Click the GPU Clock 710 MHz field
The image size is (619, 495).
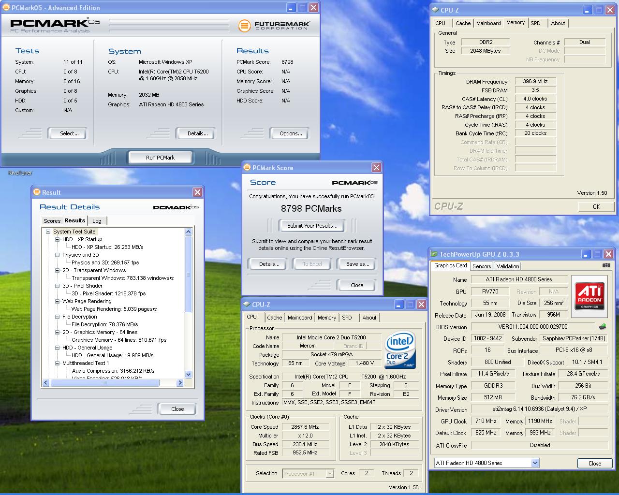[486, 421]
